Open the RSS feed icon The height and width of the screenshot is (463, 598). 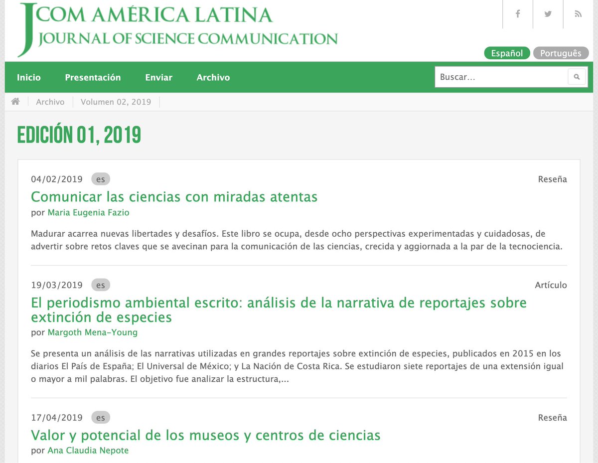[578, 14]
